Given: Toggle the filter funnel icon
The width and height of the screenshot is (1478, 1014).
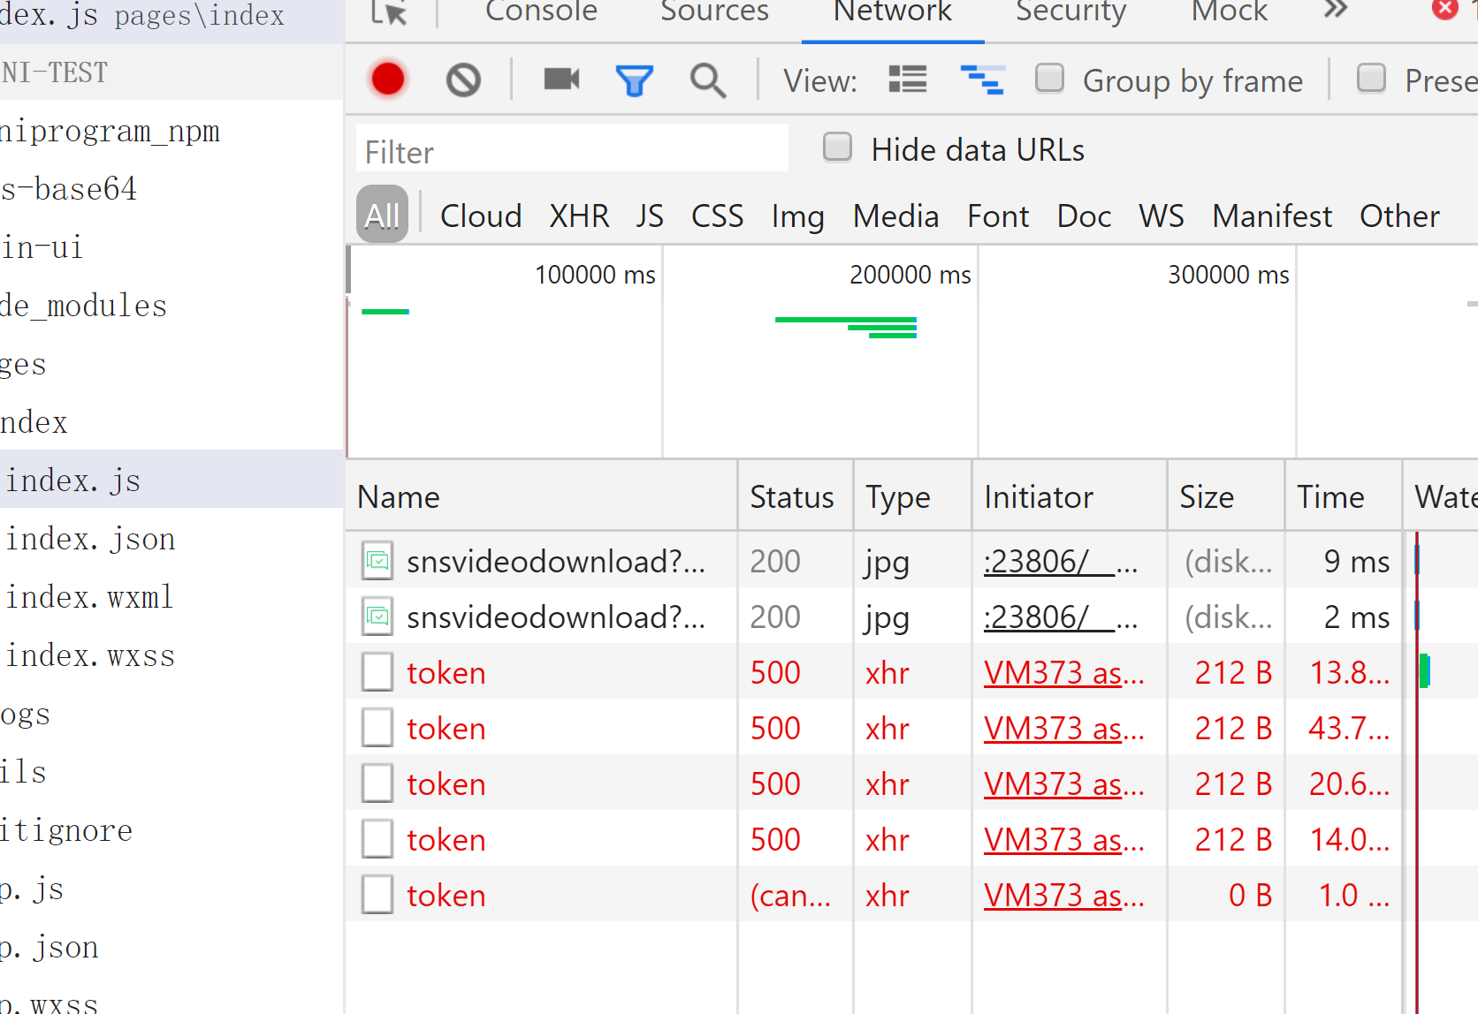Looking at the screenshot, I should pyautogui.click(x=635, y=80).
